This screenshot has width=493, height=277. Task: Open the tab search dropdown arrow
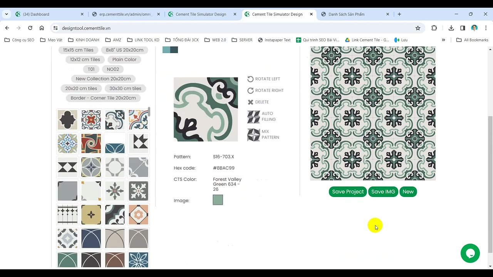coord(7,14)
